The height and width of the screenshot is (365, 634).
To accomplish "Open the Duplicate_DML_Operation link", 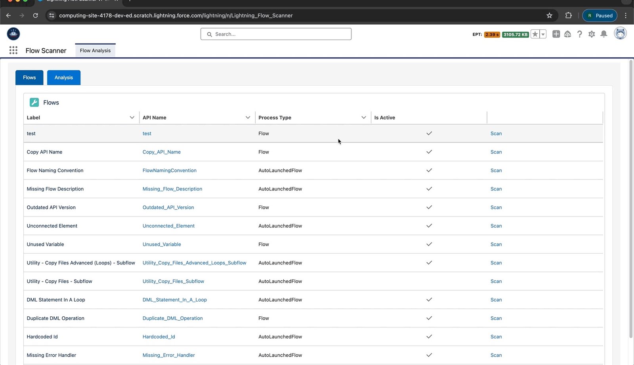I will 173,318.
